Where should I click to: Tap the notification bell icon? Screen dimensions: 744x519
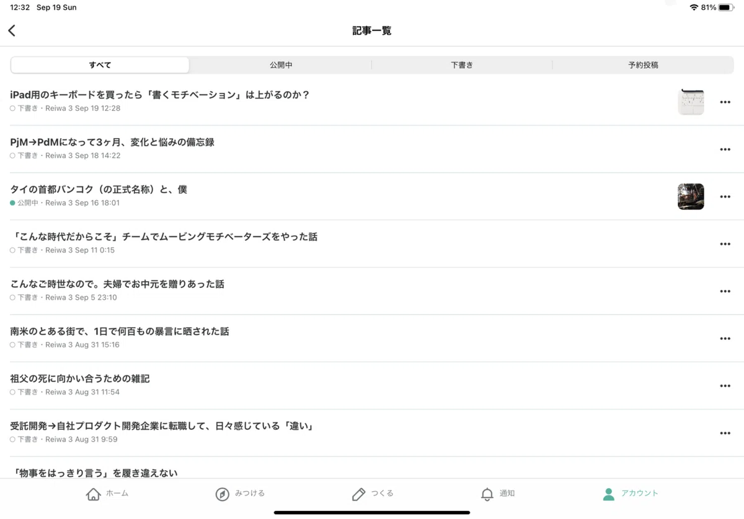point(487,494)
